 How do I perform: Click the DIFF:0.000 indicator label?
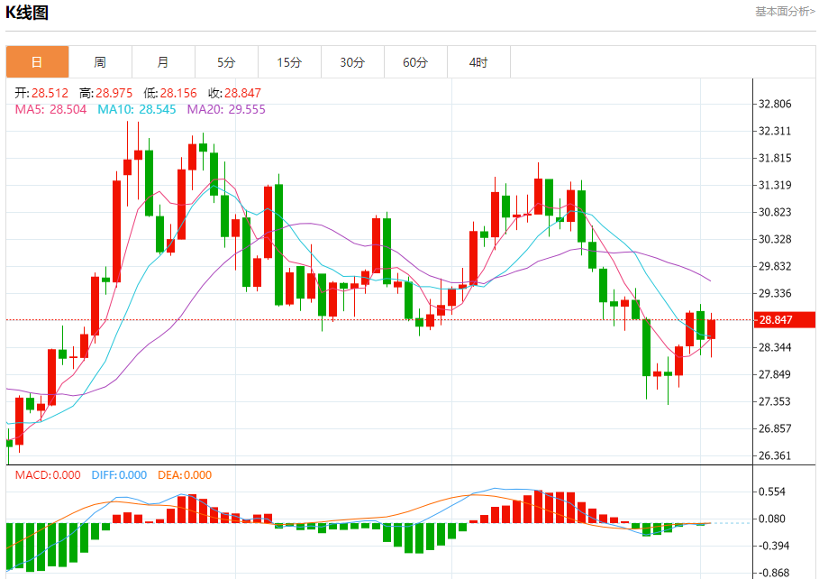pos(119,475)
